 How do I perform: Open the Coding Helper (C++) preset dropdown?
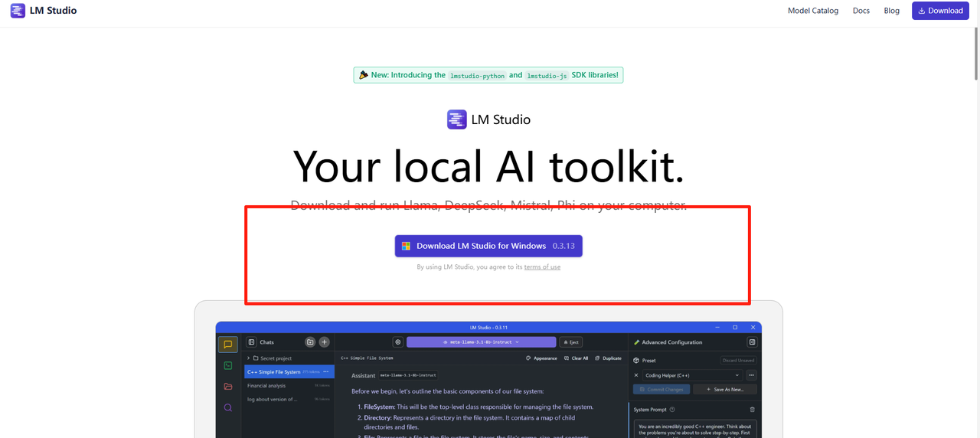click(692, 375)
